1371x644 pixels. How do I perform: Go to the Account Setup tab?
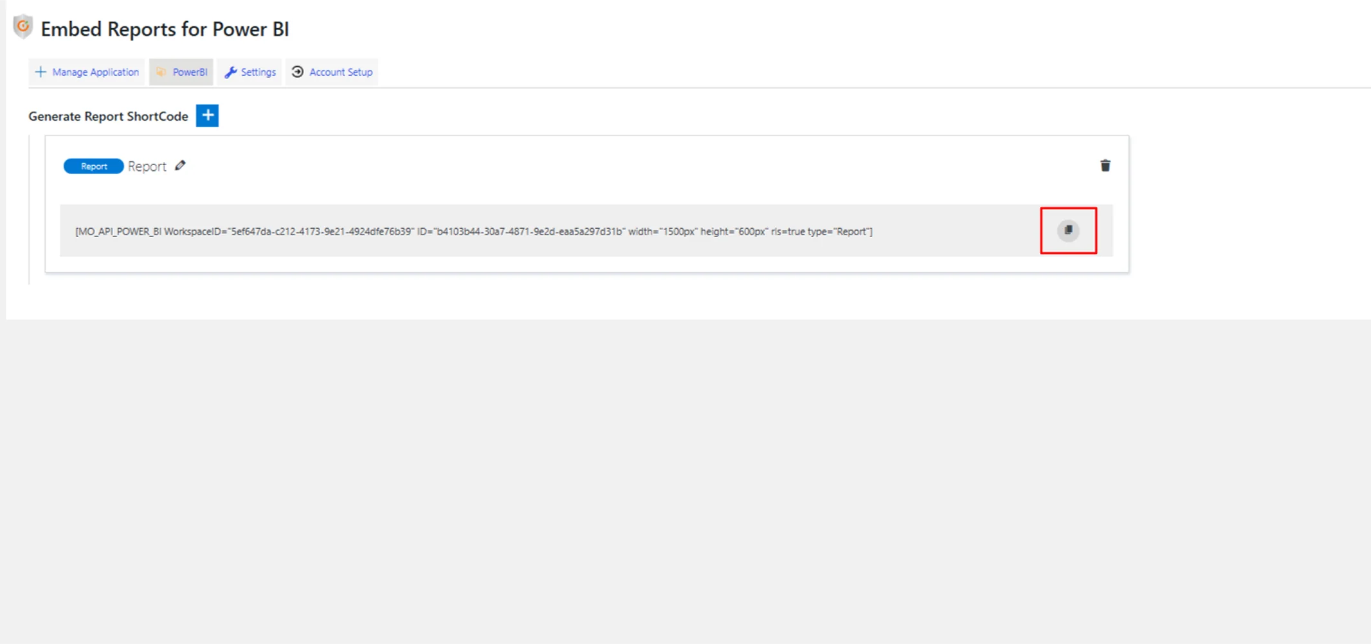(x=332, y=72)
